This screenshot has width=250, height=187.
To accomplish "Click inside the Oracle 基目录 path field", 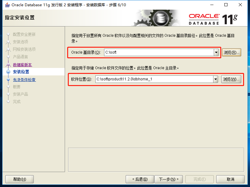I will 159,52.
